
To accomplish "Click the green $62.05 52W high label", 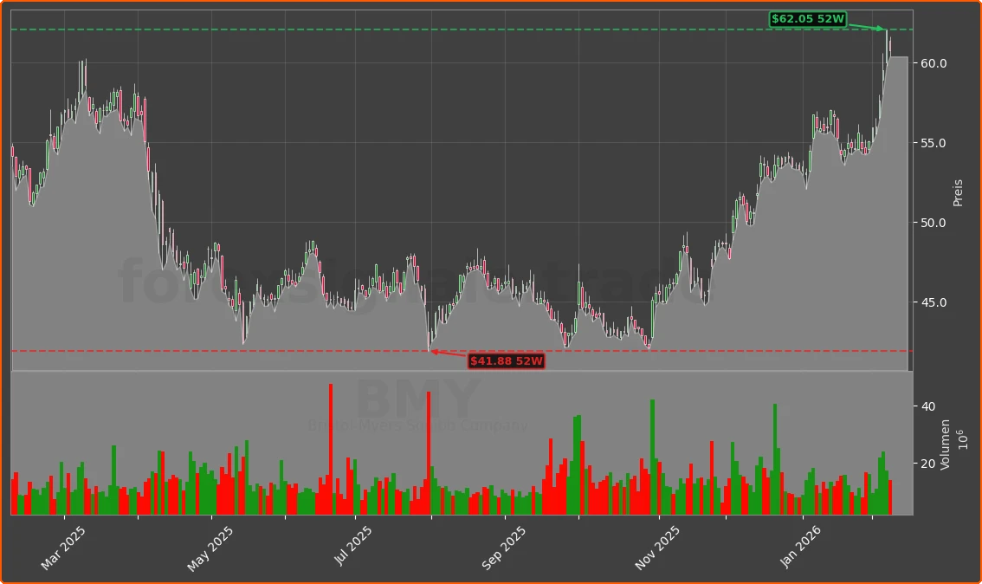I will [808, 19].
